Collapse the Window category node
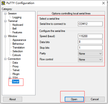 [x=5, y=36]
